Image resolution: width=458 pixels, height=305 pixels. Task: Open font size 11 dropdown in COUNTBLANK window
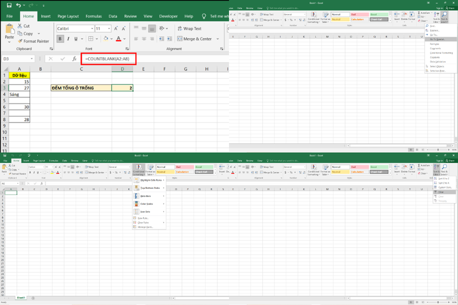point(109,28)
